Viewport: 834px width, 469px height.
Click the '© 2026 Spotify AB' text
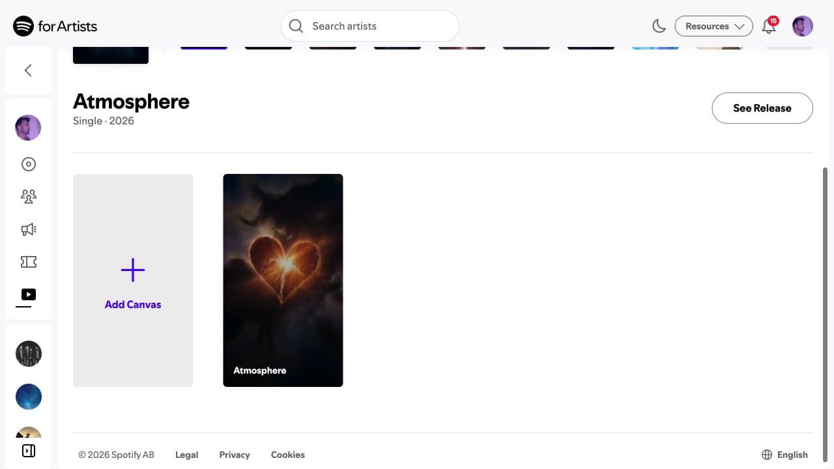(x=117, y=455)
